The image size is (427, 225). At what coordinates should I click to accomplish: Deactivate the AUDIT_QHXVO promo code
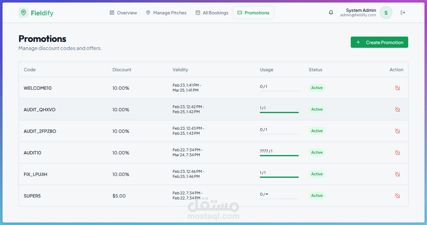tap(397, 110)
